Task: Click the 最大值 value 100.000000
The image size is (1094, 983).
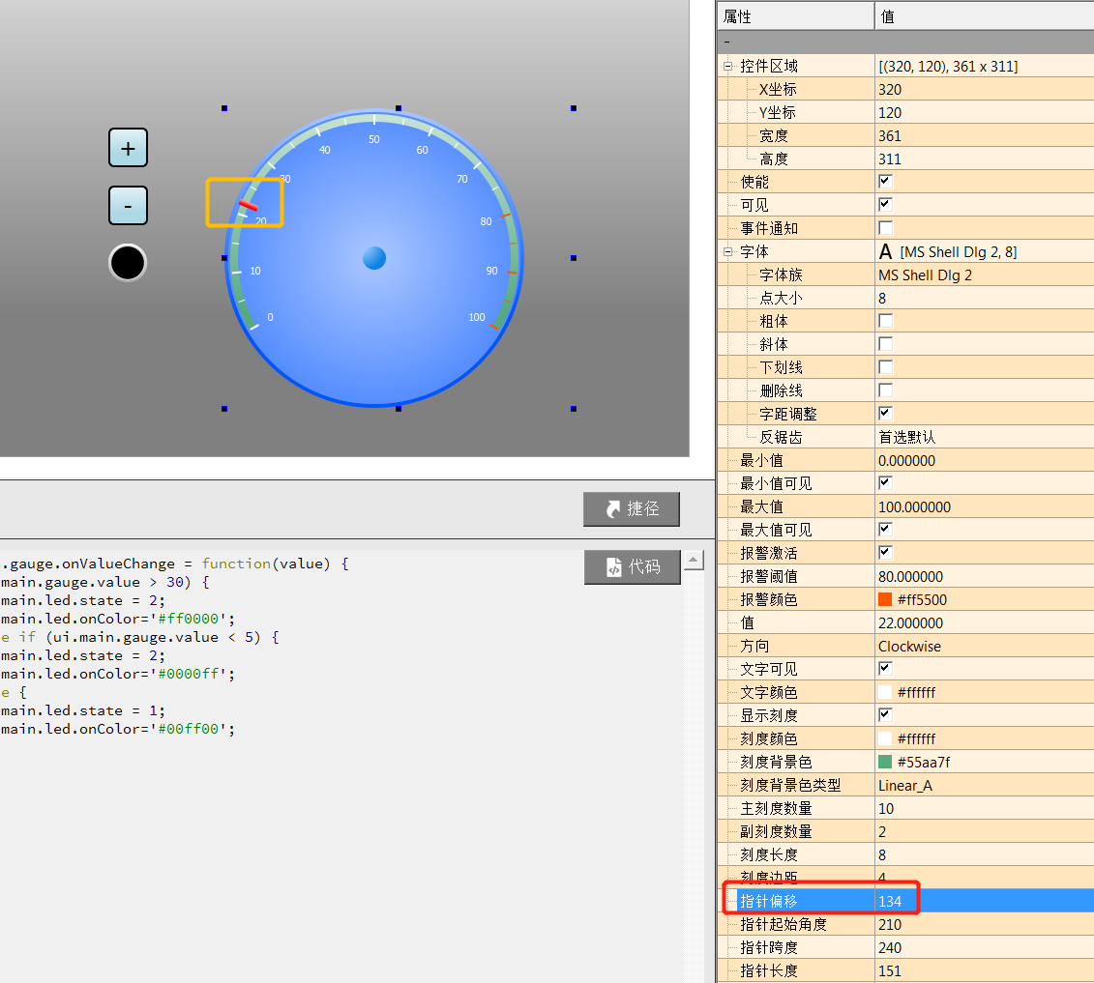Action: [984, 506]
